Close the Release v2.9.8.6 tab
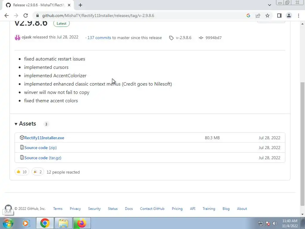305x229 pixels. pyautogui.click(x=69, y=5)
